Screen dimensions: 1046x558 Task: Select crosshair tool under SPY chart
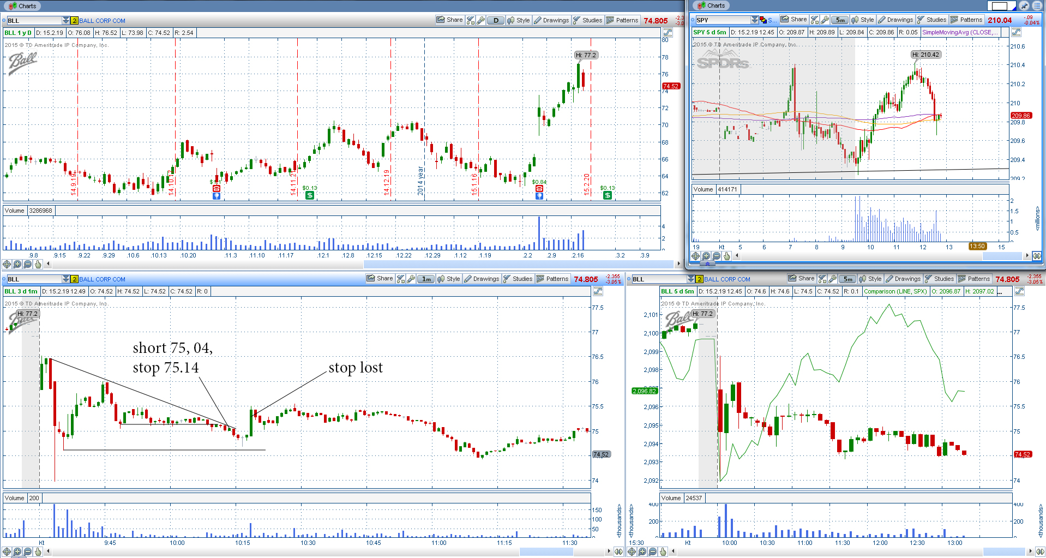(696, 256)
